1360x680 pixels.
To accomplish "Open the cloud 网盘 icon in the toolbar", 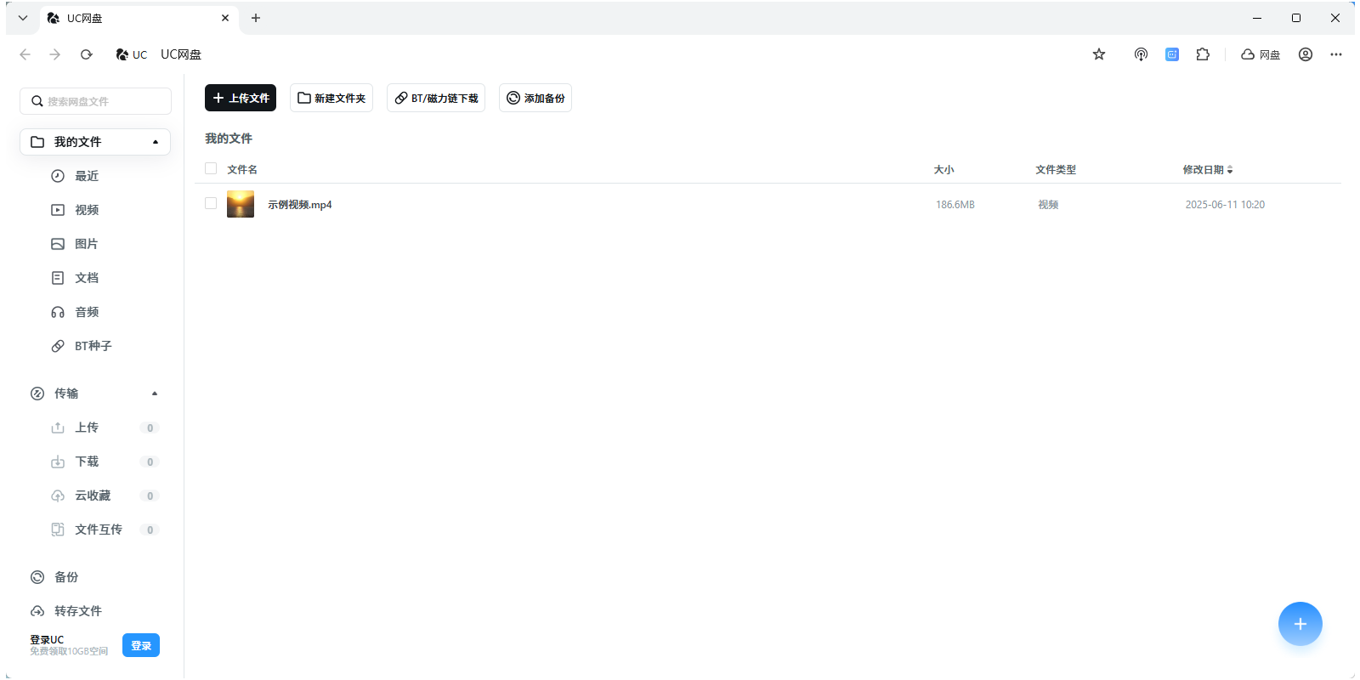I will click(x=1261, y=54).
